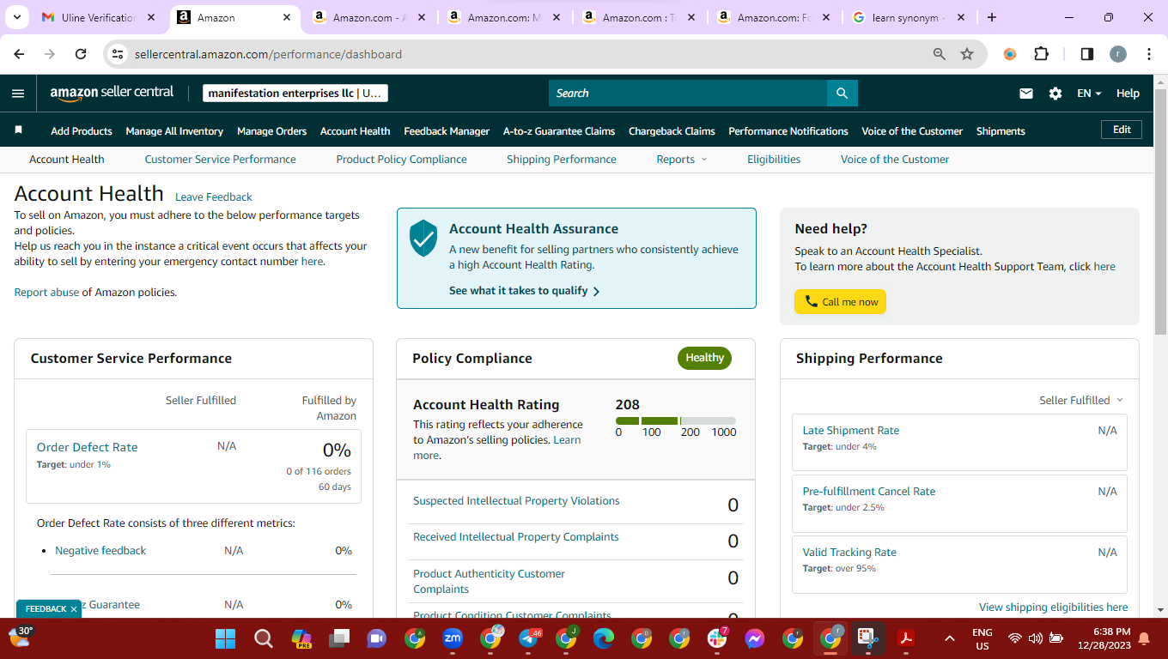The height and width of the screenshot is (659, 1168).
Task: Launch Microsoft Edge from the taskbar
Action: pos(604,638)
